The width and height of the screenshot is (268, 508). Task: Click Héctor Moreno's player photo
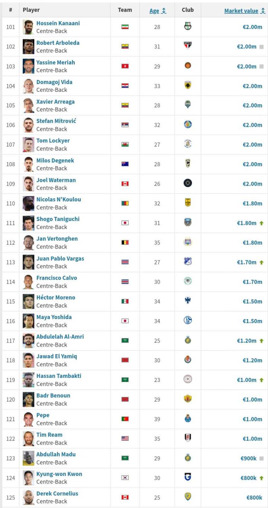pos(28,301)
